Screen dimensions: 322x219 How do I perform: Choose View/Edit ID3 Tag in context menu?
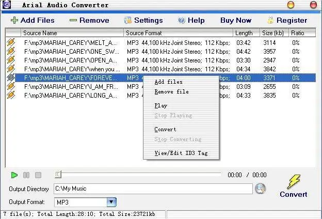click(x=181, y=153)
